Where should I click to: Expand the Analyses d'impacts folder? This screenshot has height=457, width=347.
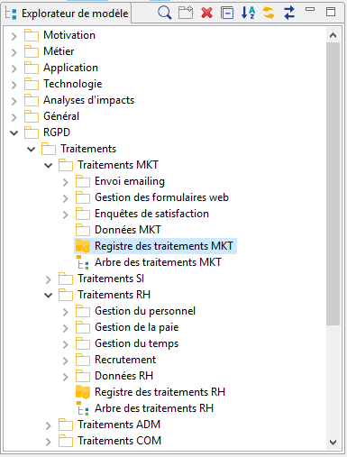(x=14, y=101)
